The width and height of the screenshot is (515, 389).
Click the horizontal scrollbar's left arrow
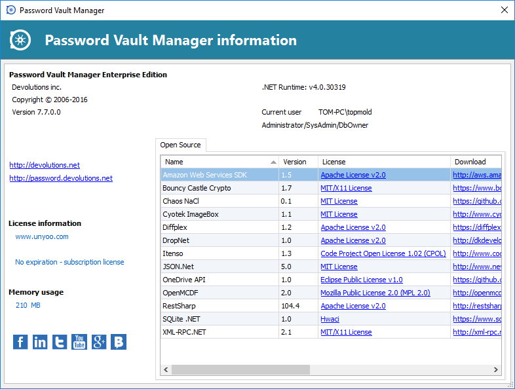166,370
